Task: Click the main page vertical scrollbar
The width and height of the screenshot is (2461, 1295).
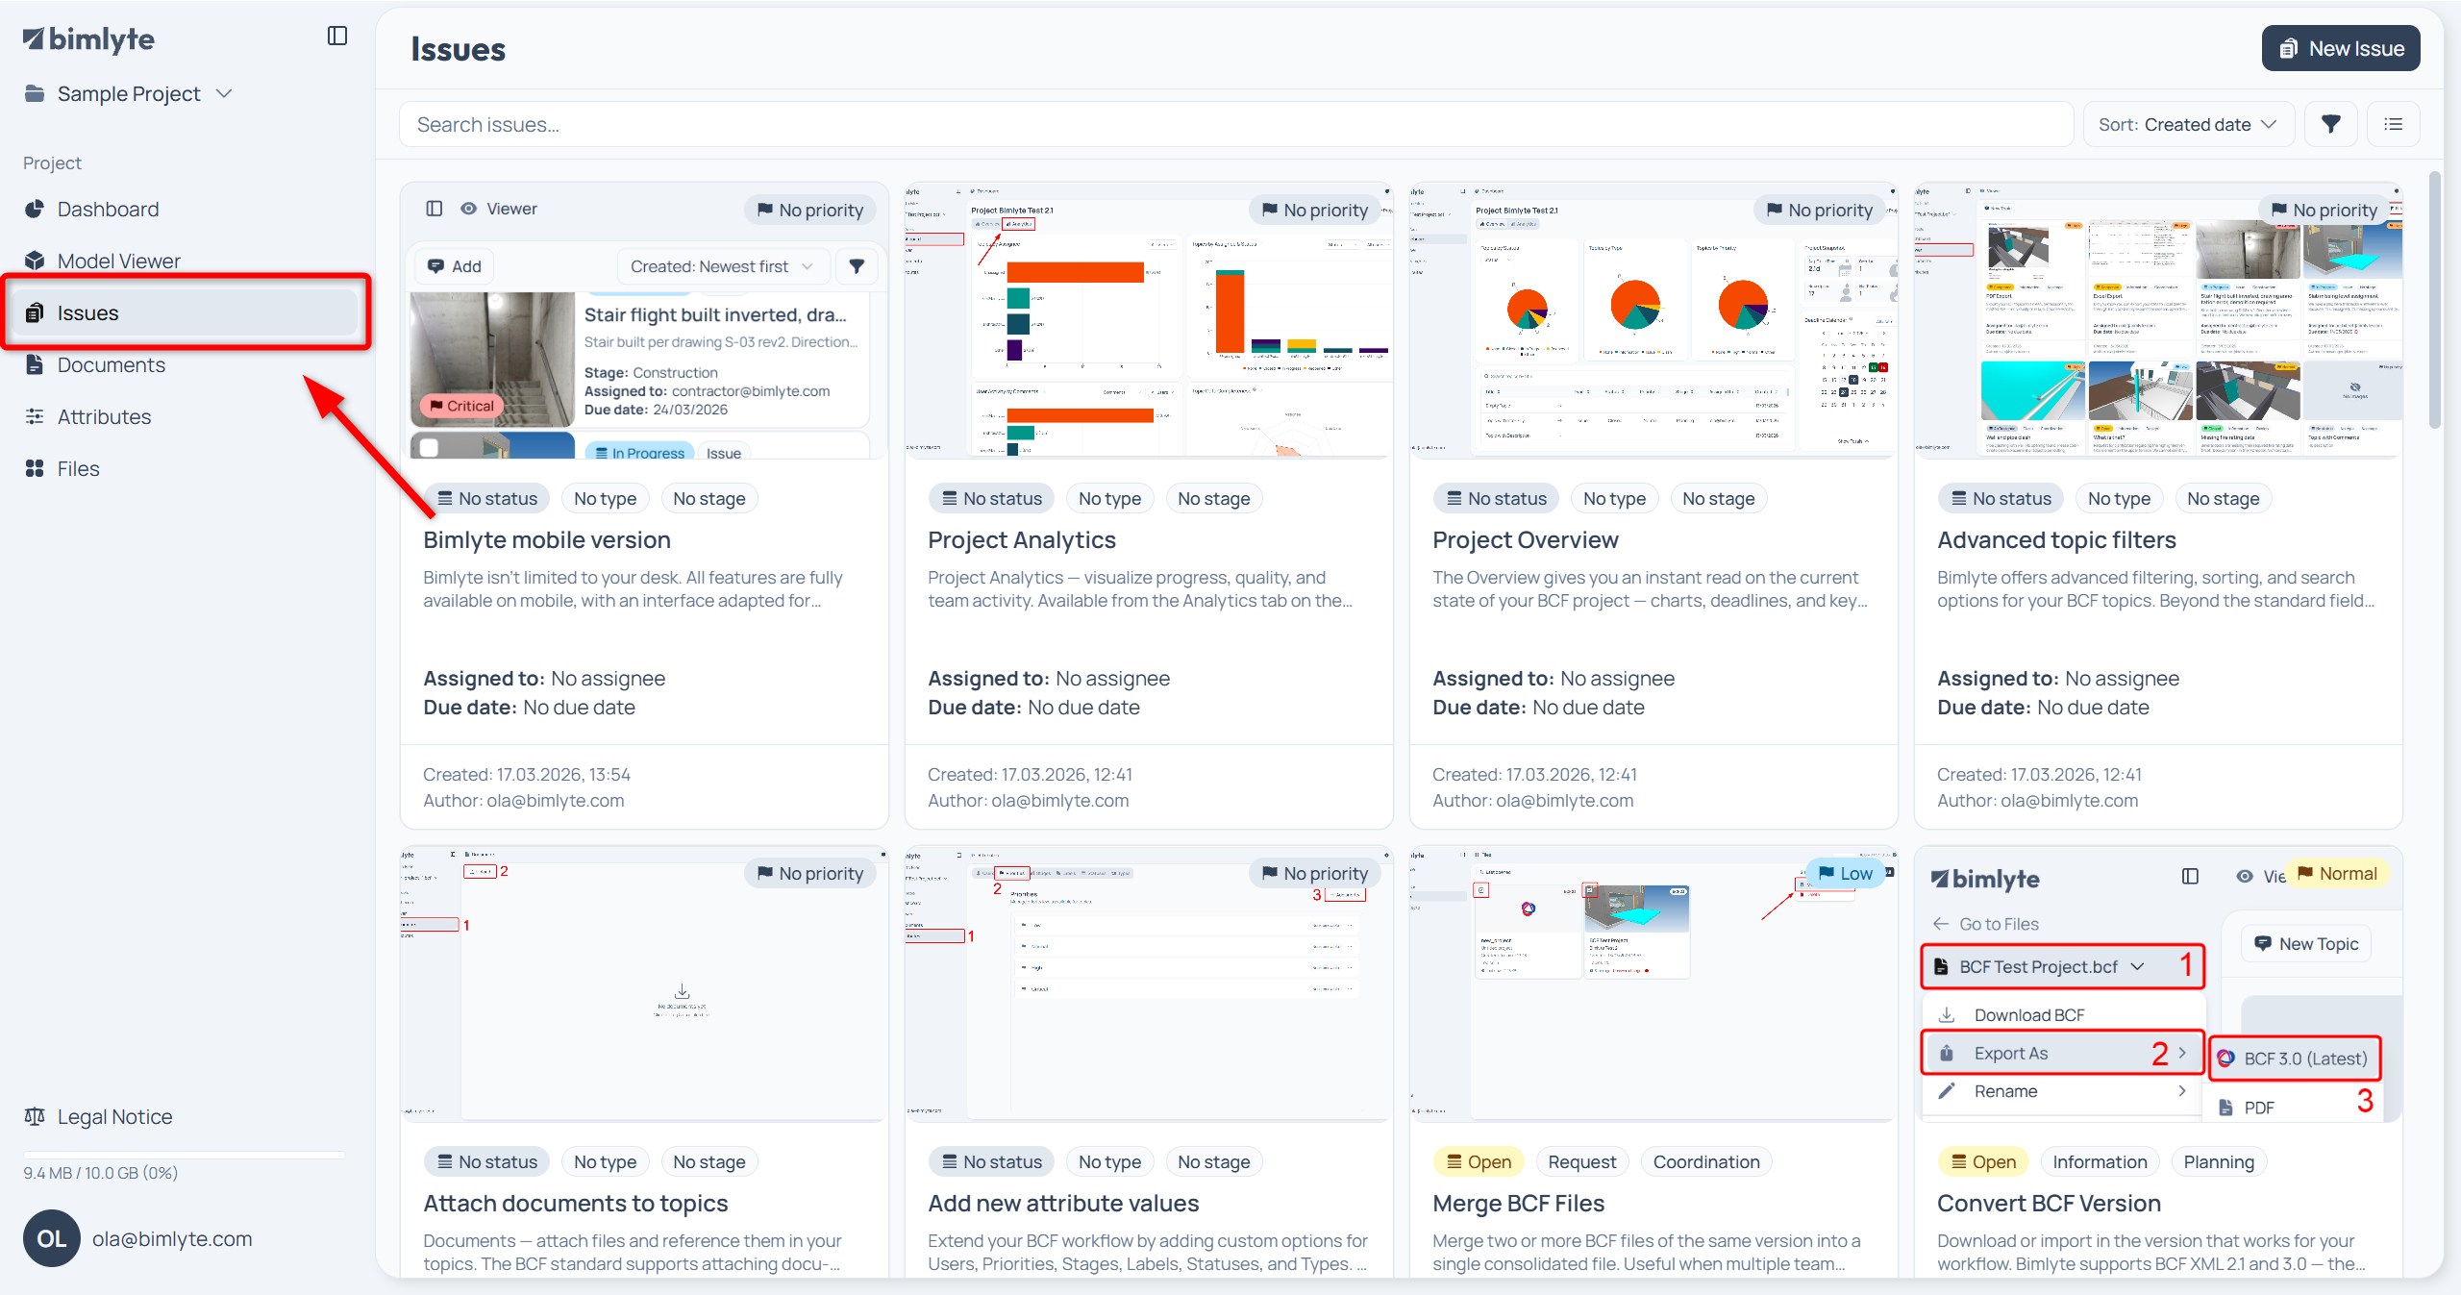Action: (2435, 300)
